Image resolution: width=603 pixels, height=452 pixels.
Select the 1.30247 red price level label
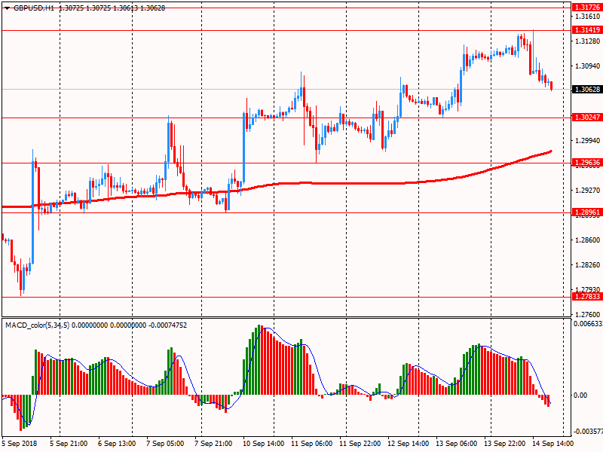587,118
